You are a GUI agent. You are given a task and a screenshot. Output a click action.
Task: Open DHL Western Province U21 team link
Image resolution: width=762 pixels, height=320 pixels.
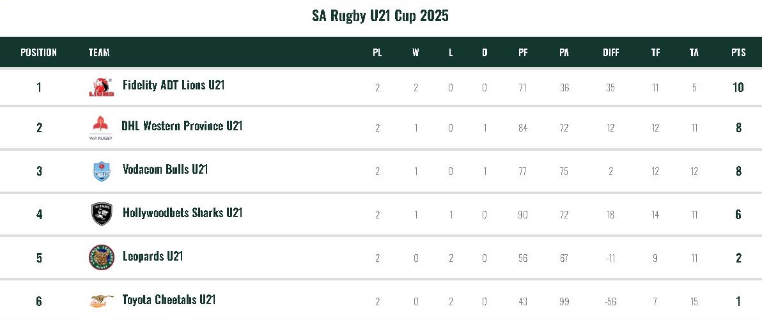(182, 126)
